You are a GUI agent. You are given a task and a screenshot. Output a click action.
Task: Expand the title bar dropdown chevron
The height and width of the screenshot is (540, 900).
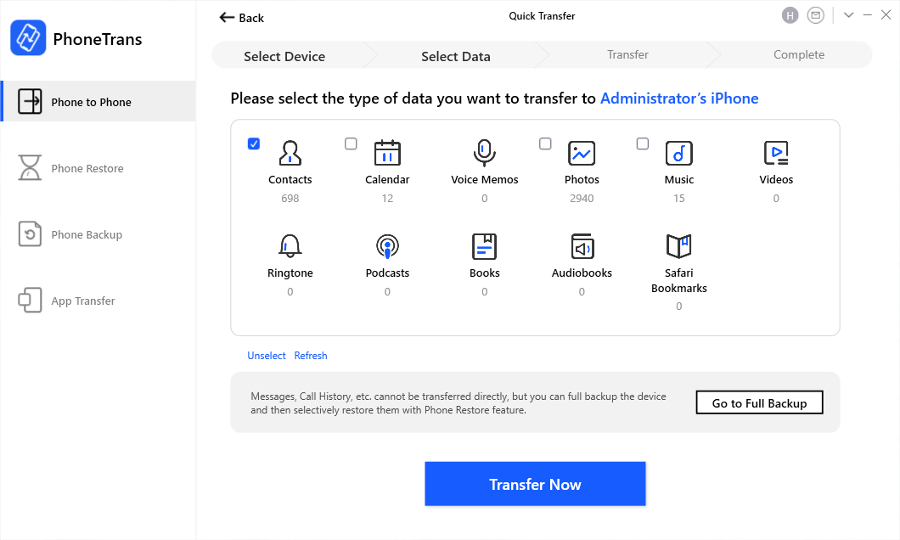click(x=848, y=15)
